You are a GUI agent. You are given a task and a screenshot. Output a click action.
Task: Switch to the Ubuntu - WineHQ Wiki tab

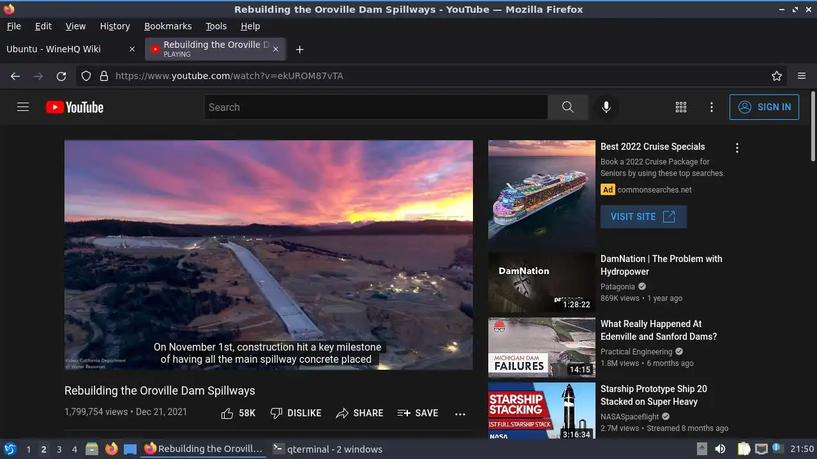pyautogui.click(x=71, y=49)
